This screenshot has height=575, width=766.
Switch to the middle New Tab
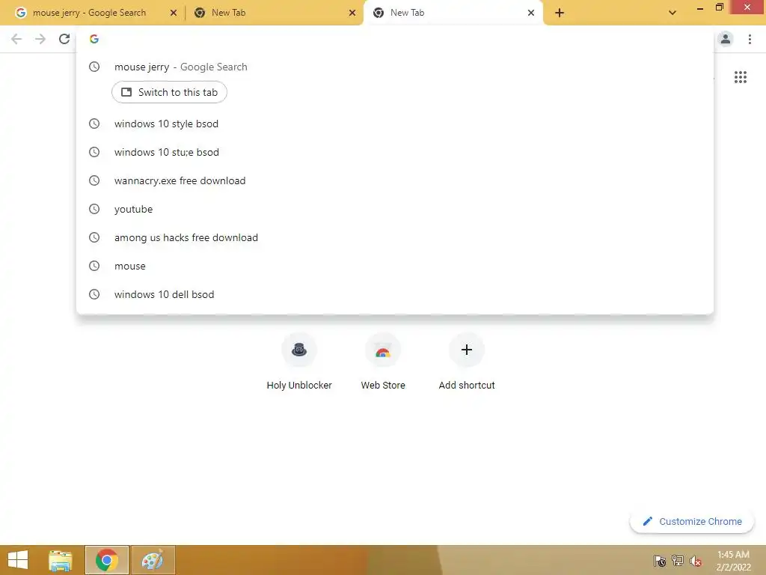click(274, 13)
